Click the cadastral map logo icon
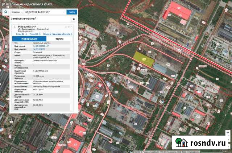Image resolution: width=232 pixels, height=153 pixels. [x=4, y=3]
